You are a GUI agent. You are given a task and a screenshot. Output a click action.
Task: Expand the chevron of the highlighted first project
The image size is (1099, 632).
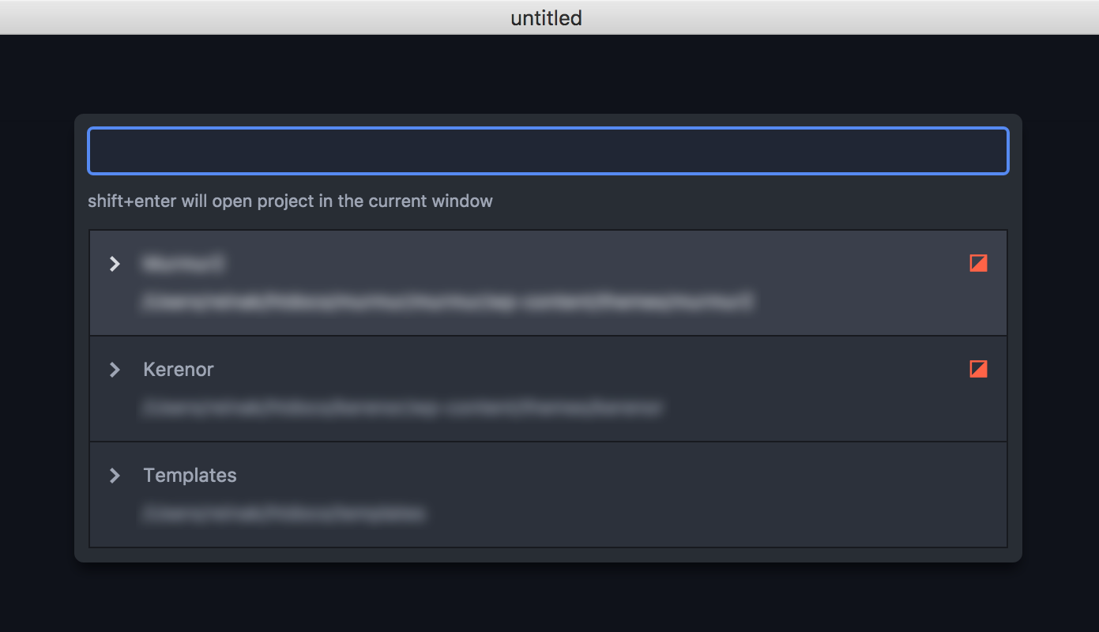(x=115, y=263)
